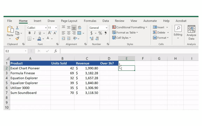The height and width of the screenshot is (126, 202).
Task: Open Alignment settings dialog launcher
Action: click(86, 44)
